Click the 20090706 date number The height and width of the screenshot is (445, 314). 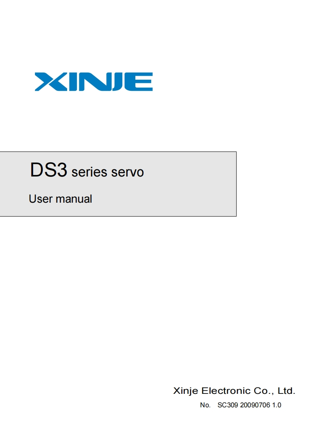pyautogui.click(x=255, y=405)
